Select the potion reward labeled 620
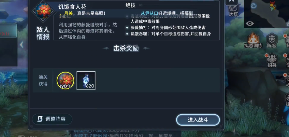 (86, 80)
